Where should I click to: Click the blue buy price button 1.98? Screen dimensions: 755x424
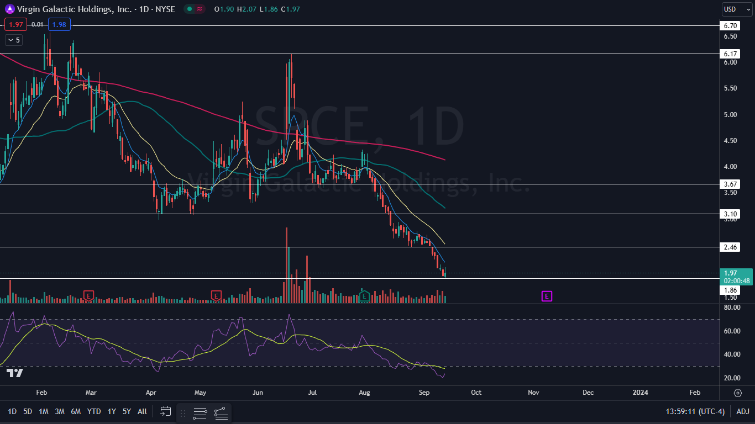(x=59, y=24)
